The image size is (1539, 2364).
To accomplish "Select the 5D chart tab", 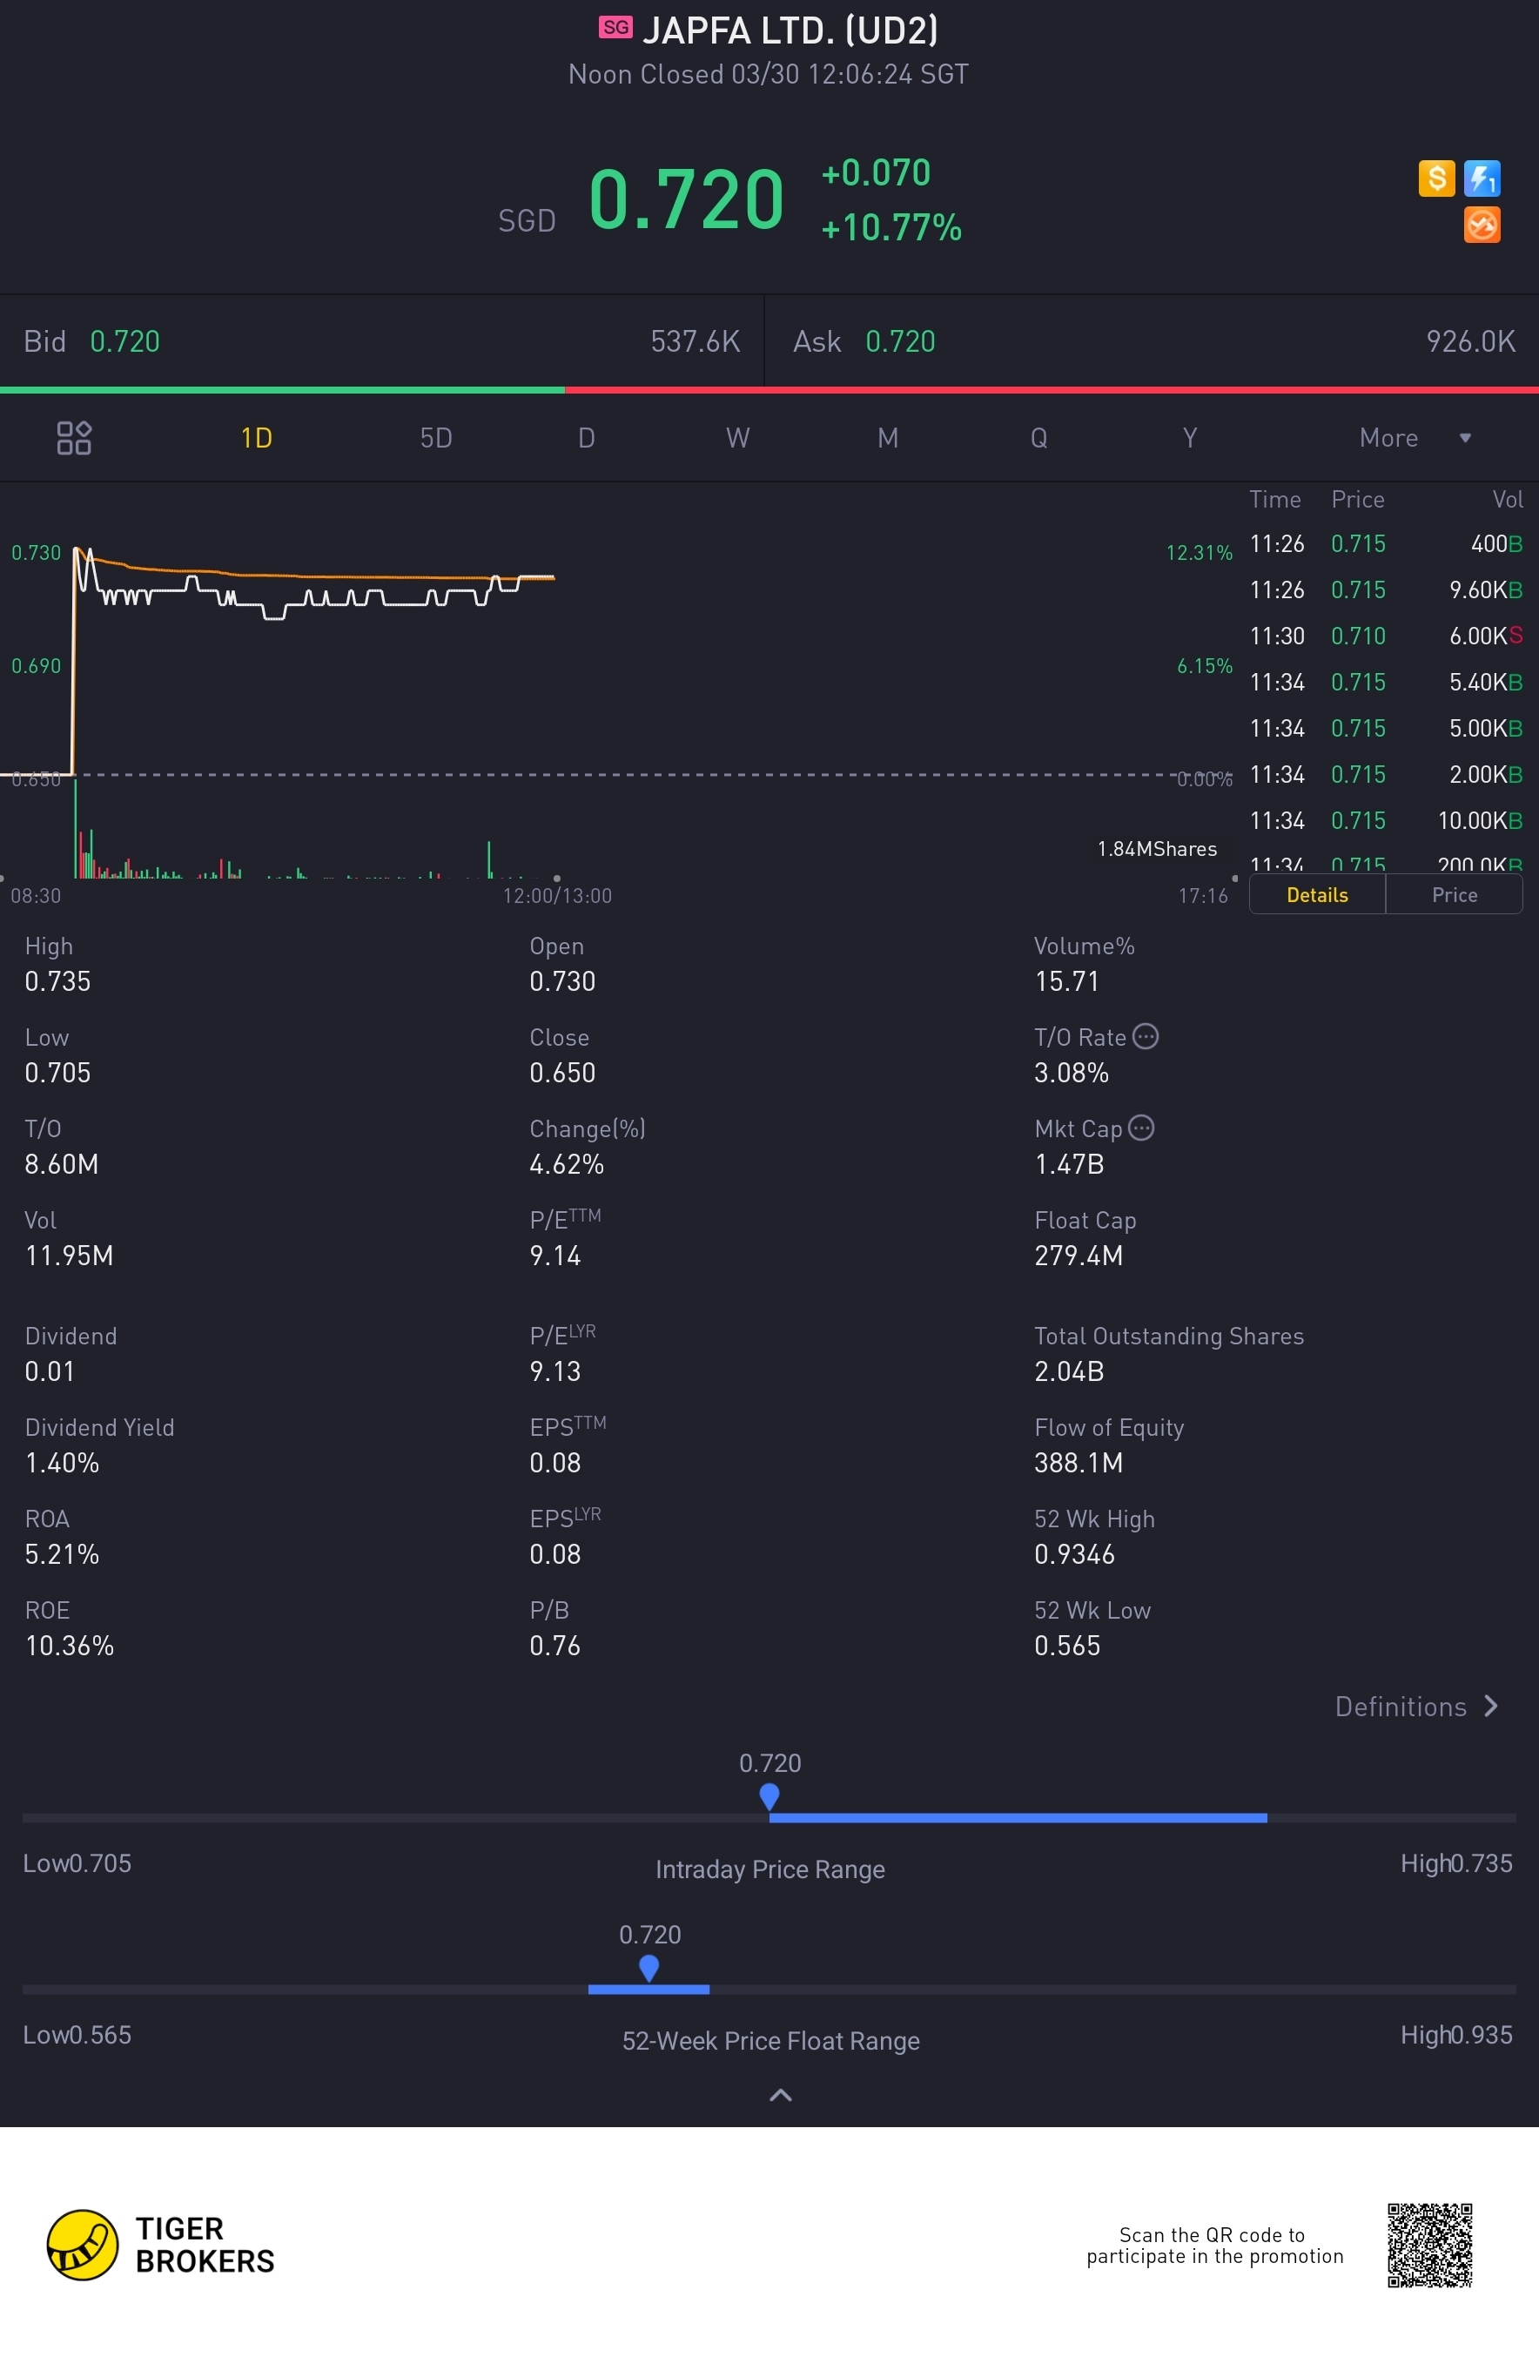I will [436, 438].
